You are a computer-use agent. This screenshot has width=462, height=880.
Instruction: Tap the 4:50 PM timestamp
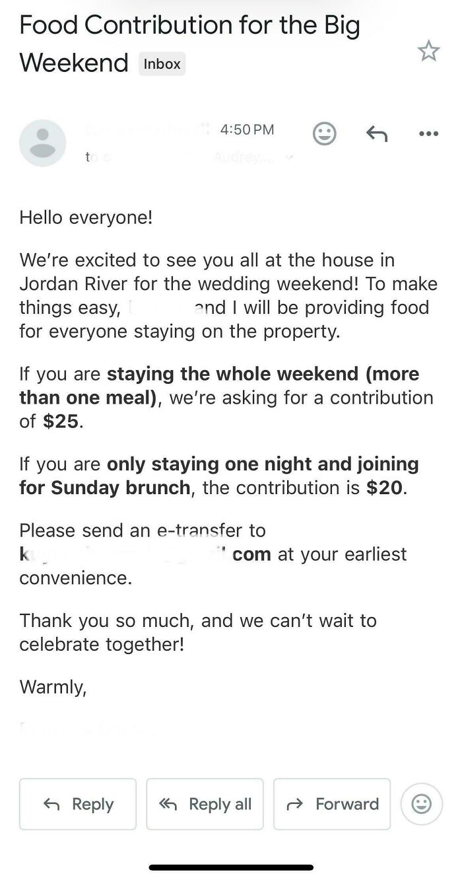pyautogui.click(x=247, y=129)
